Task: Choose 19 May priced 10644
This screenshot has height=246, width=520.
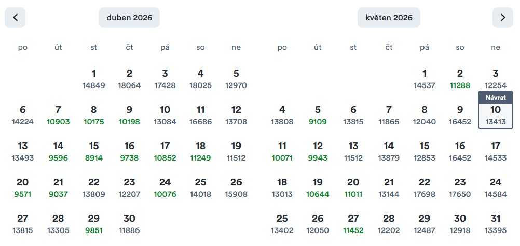Action: click(318, 188)
